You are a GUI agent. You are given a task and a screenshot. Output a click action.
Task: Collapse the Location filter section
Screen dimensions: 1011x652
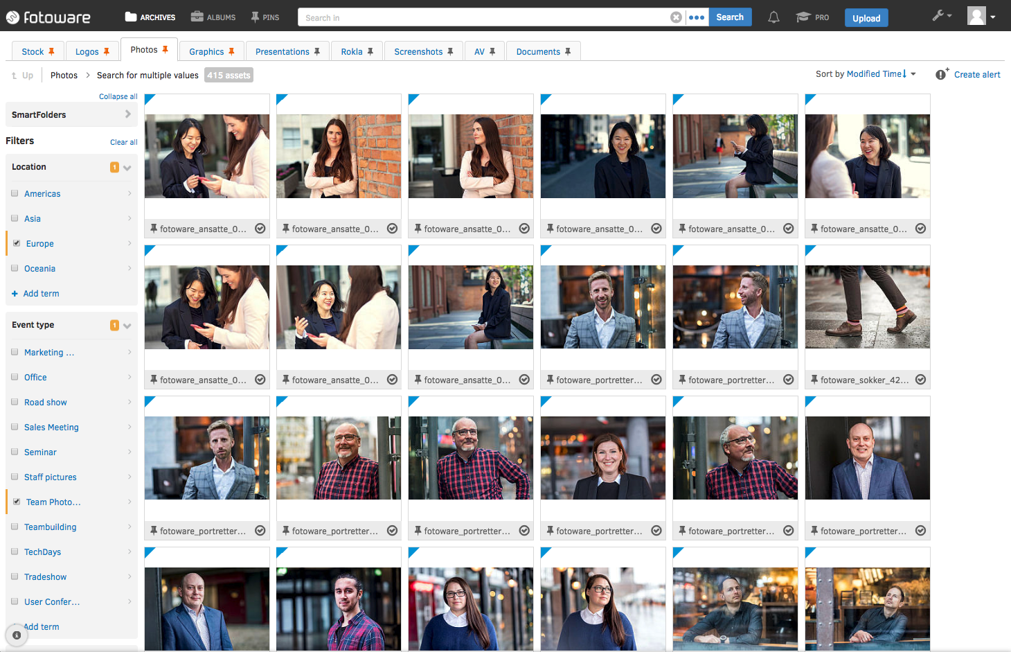(127, 167)
